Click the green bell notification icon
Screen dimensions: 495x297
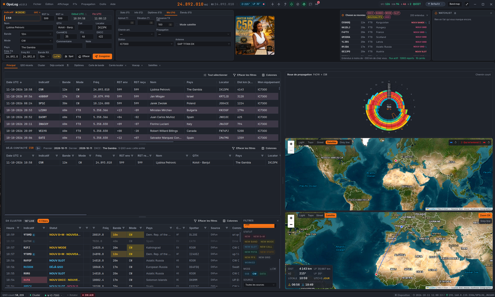point(291,4)
